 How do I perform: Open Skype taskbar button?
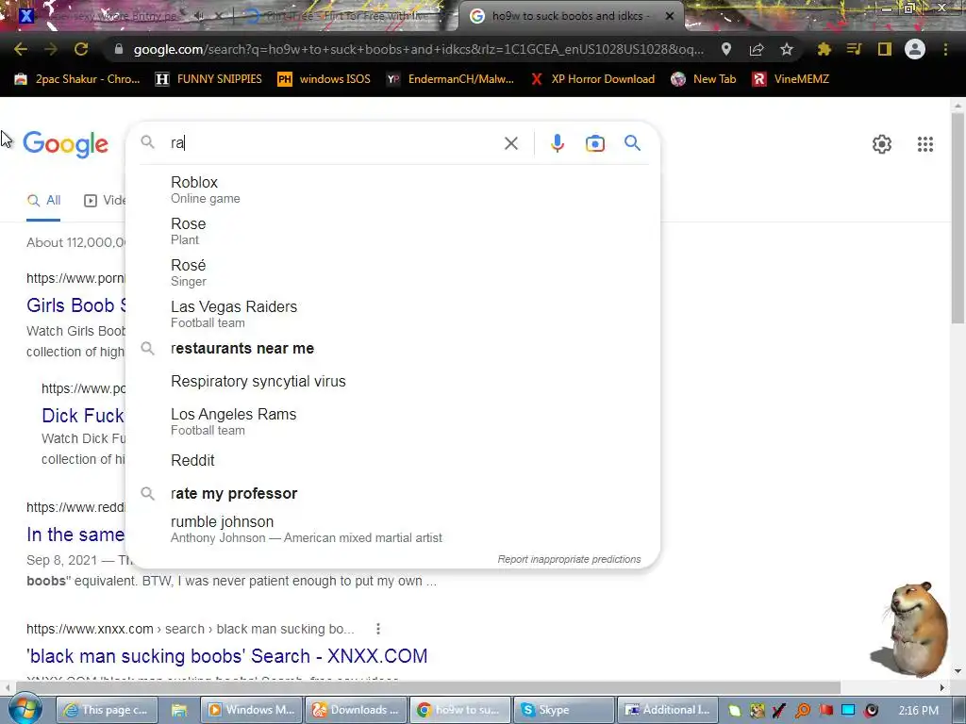[564, 710]
